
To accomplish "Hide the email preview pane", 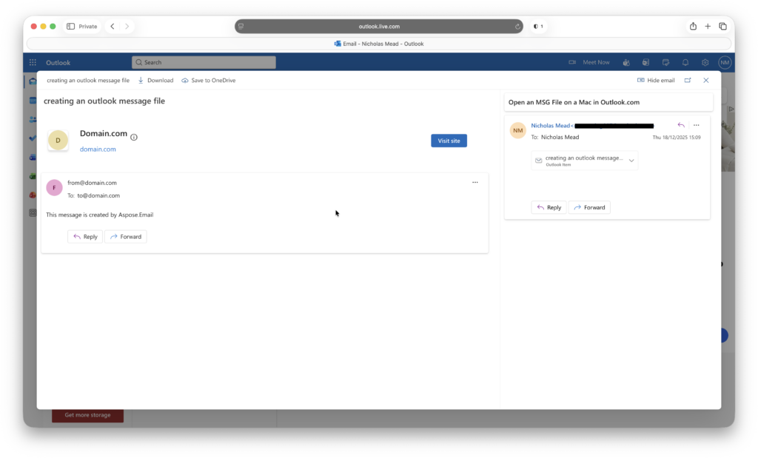I will click(x=655, y=80).
